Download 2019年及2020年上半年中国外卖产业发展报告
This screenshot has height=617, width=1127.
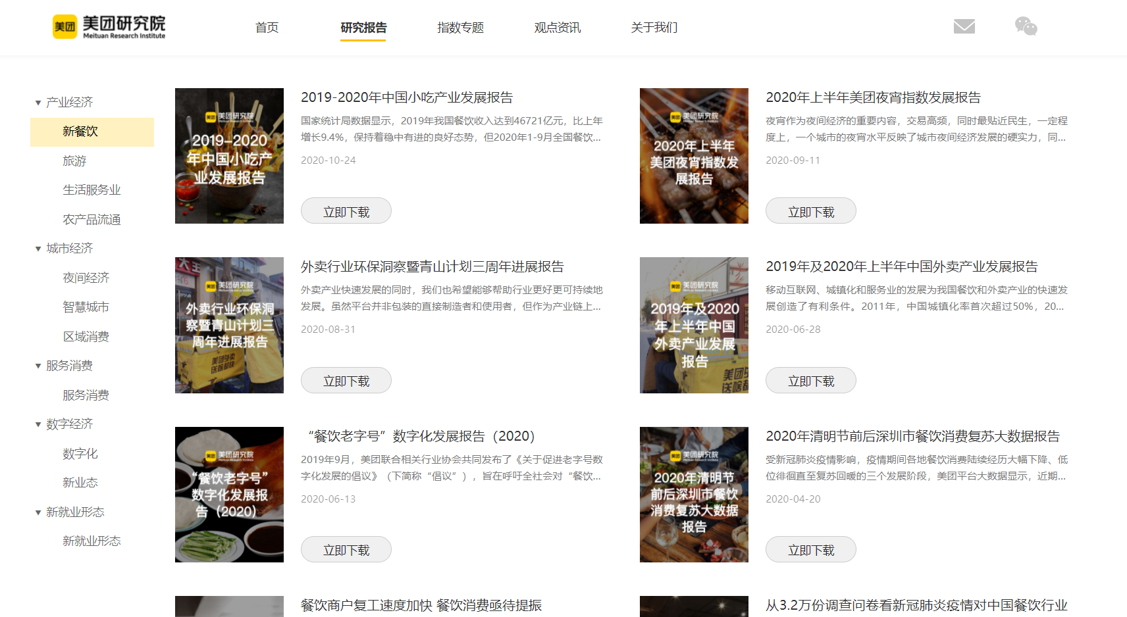click(811, 380)
